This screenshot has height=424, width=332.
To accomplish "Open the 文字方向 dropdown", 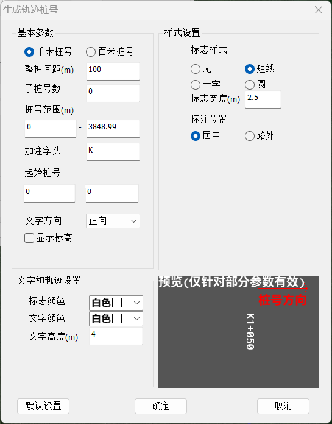I will tap(113, 221).
